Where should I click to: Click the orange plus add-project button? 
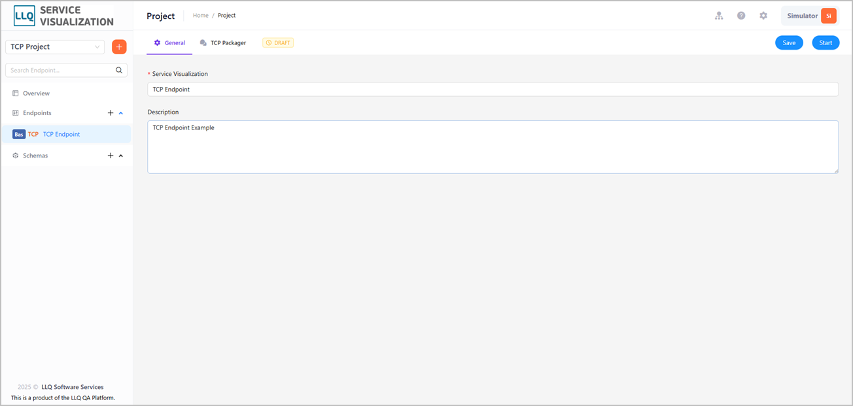point(119,47)
